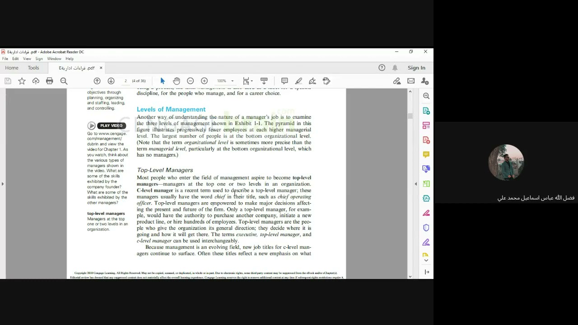Zoom out with the minus button
578x325 pixels.
tap(190, 81)
